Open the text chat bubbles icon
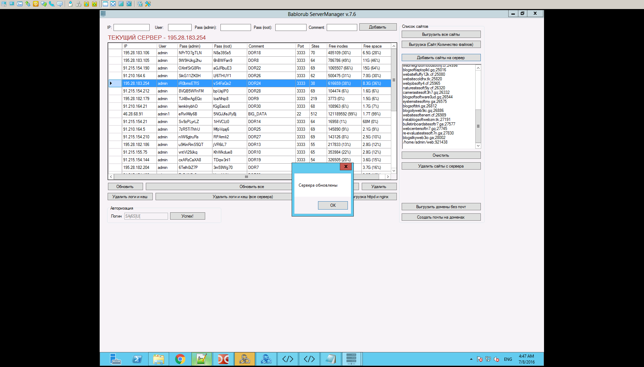Screen dimensions: 644x367 click(44, 4)
